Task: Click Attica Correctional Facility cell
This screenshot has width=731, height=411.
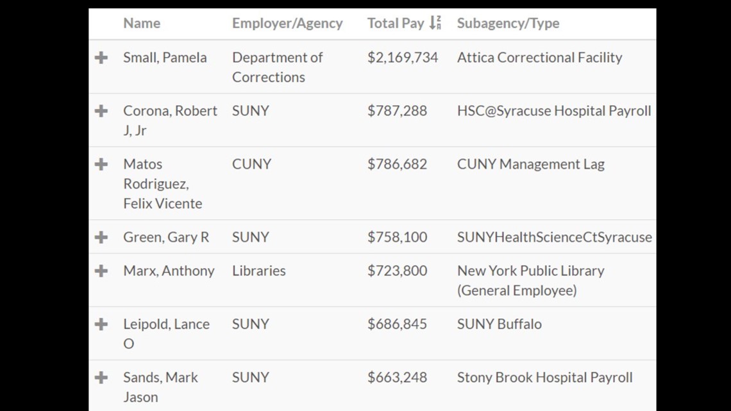Action: click(539, 57)
